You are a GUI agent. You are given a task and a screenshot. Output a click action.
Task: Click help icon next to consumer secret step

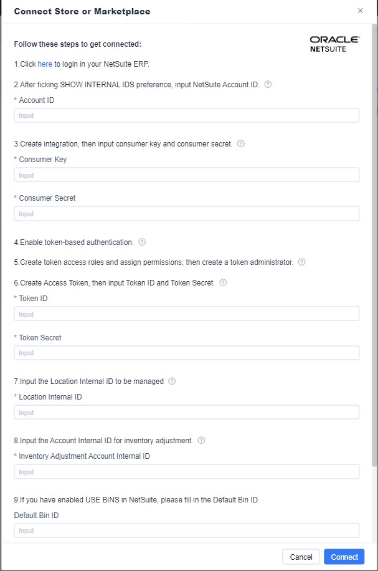click(x=241, y=143)
